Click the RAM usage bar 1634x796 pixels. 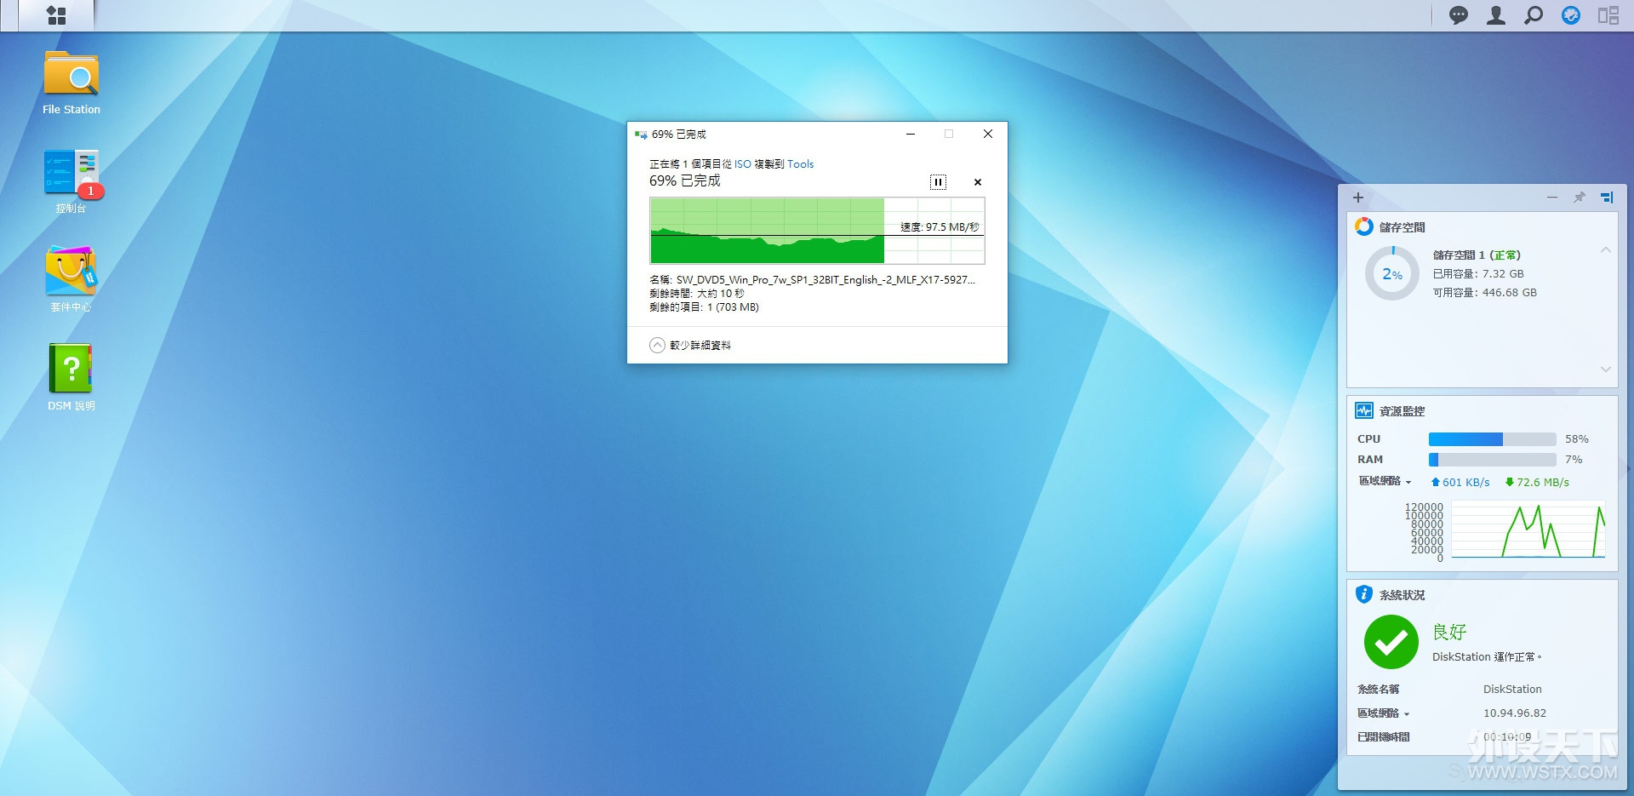tap(1493, 460)
